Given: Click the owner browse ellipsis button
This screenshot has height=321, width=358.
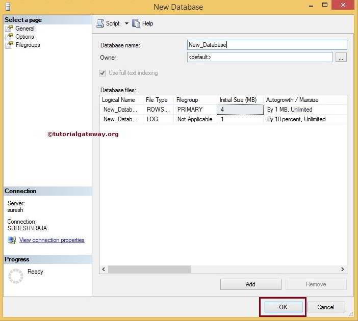Looking at the screenshot, I should click(x=341, y=58).
